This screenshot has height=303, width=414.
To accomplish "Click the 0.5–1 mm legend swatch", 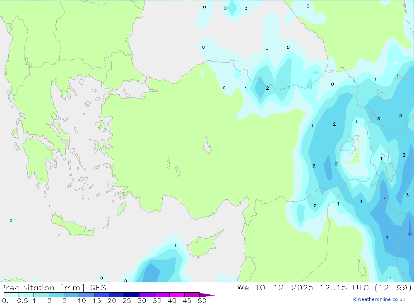I will 26,295.
